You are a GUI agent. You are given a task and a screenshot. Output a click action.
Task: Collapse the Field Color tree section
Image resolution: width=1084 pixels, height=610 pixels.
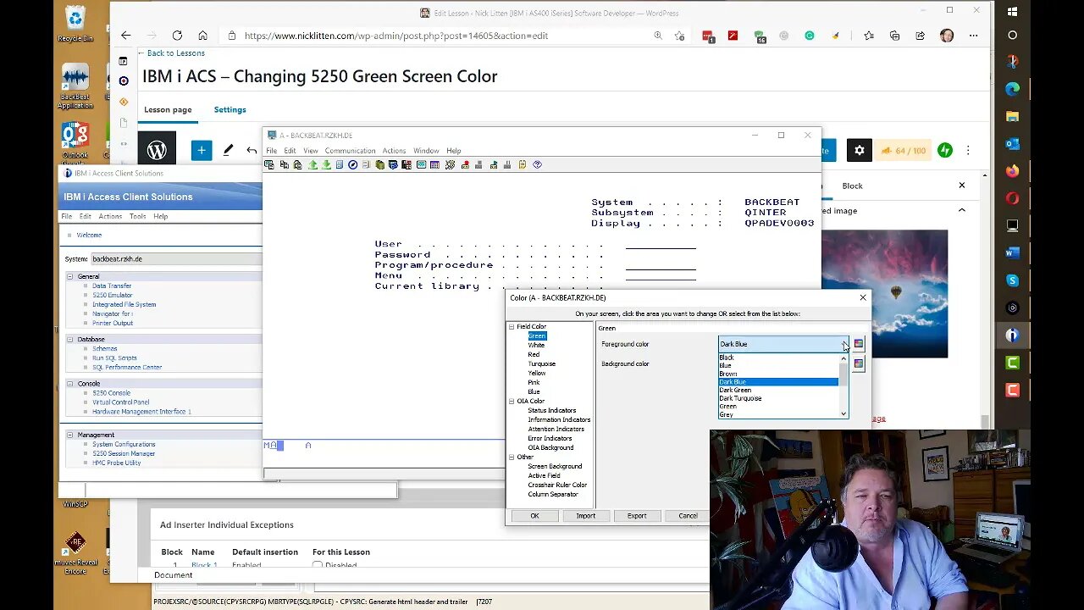(x=512, y=326)
